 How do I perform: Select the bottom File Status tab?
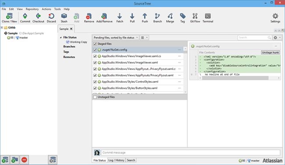(x=100, y=160)
